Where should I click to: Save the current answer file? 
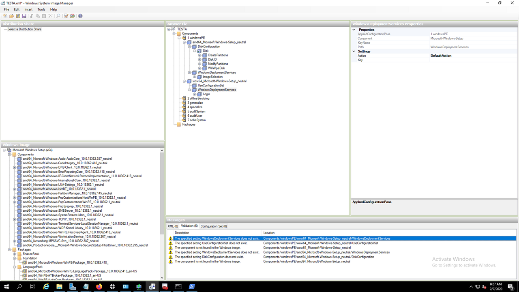24,16
